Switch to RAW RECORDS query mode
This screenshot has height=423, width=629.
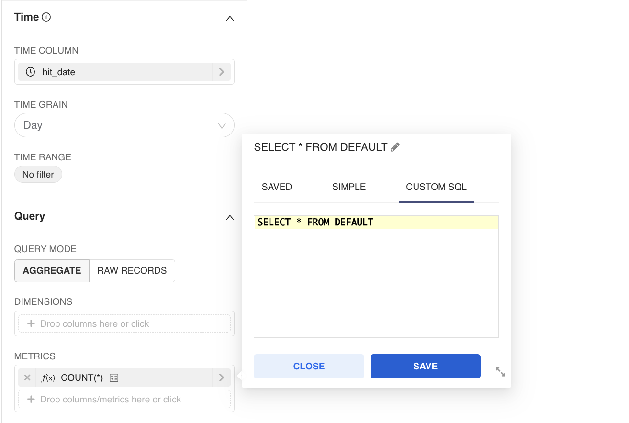click(132, 270)
